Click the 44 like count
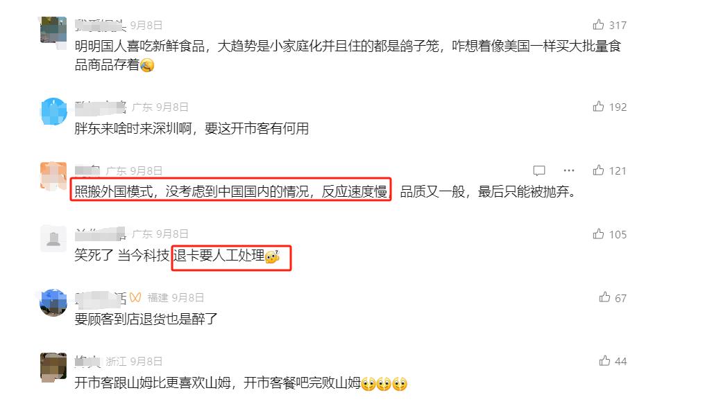This screenshot has width=712, height=404. pyautogui.click(x=620, y=361)
